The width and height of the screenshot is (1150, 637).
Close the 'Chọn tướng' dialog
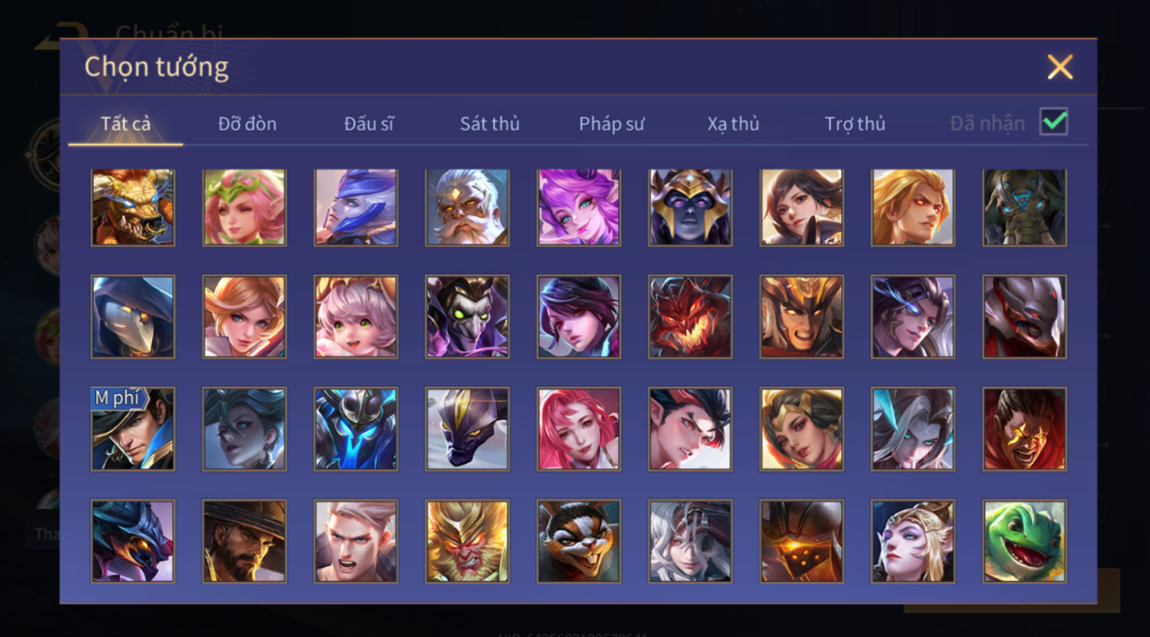(x=1060, y=68)
